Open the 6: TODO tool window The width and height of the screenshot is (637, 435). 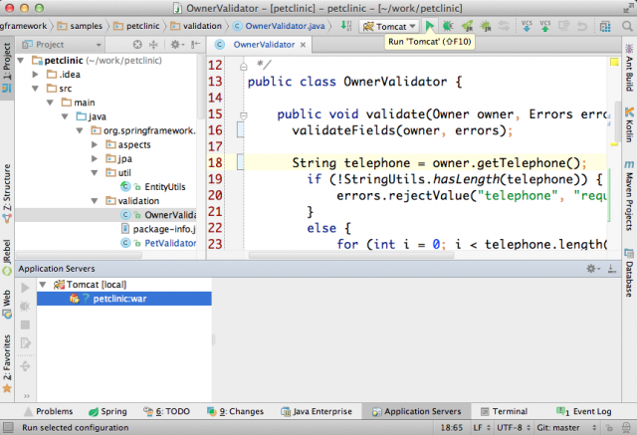pyautogui.click(x=166, y=411)
